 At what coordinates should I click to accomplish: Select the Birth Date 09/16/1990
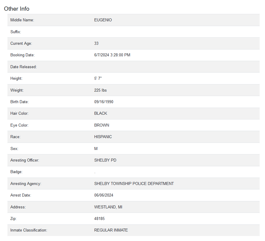[x=104, y=102]
